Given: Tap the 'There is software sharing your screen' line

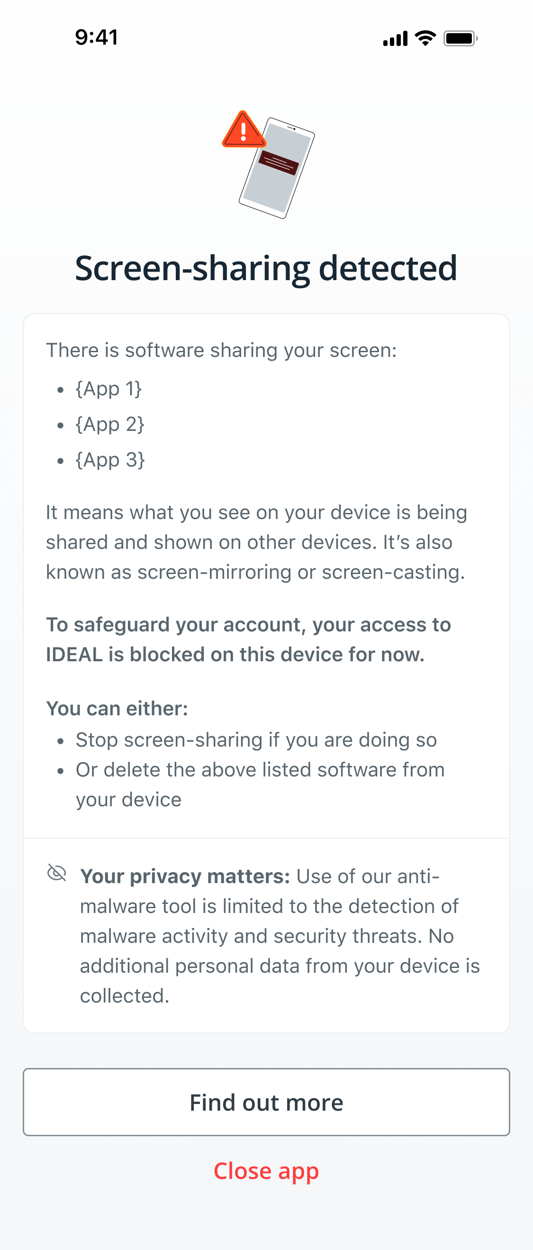Looking at the screenshot, I should (x=221, y=350).
